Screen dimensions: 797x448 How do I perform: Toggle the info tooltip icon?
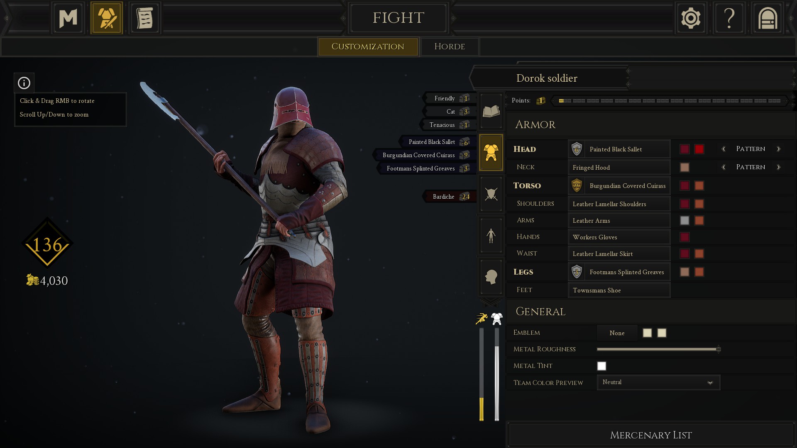[24, 83]
